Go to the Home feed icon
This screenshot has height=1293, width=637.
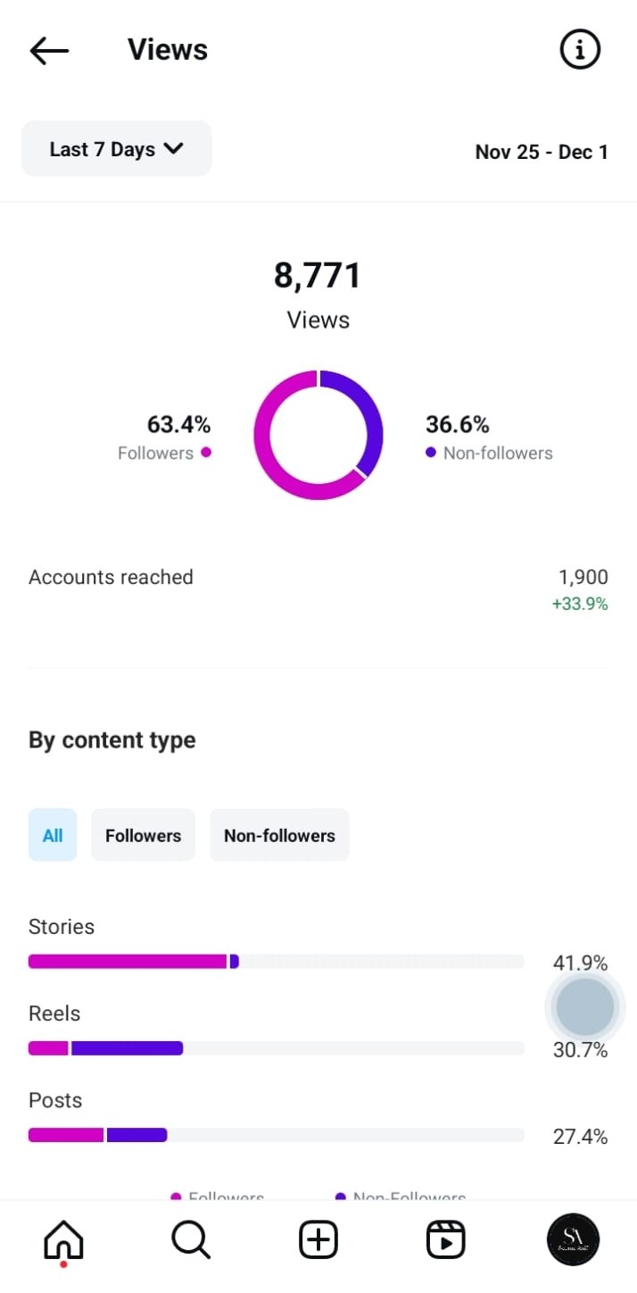tap(63, 1240)
